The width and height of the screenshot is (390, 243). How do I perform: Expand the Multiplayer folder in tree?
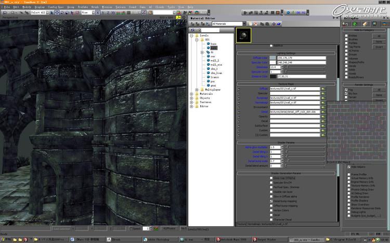[197, 89]
